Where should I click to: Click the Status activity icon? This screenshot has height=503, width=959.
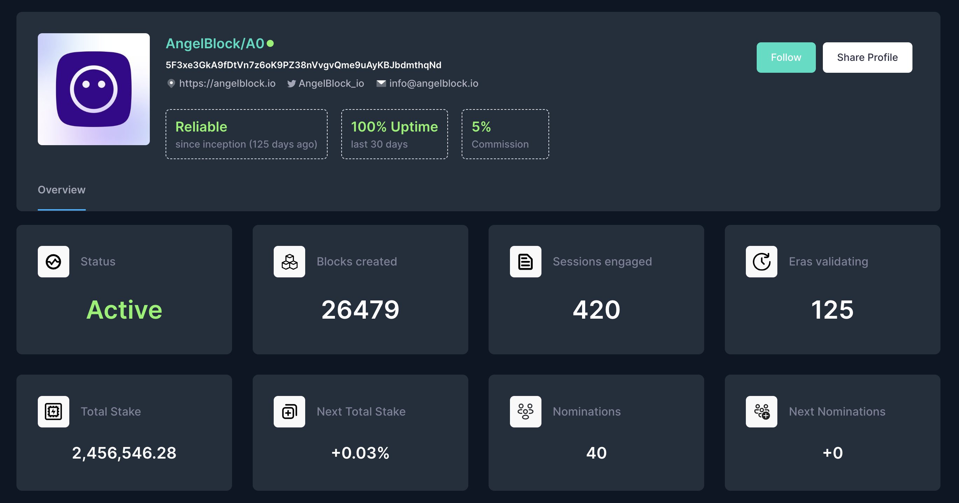pos(53,262)
